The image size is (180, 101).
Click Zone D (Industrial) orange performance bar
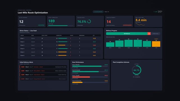tap(90, 82)
